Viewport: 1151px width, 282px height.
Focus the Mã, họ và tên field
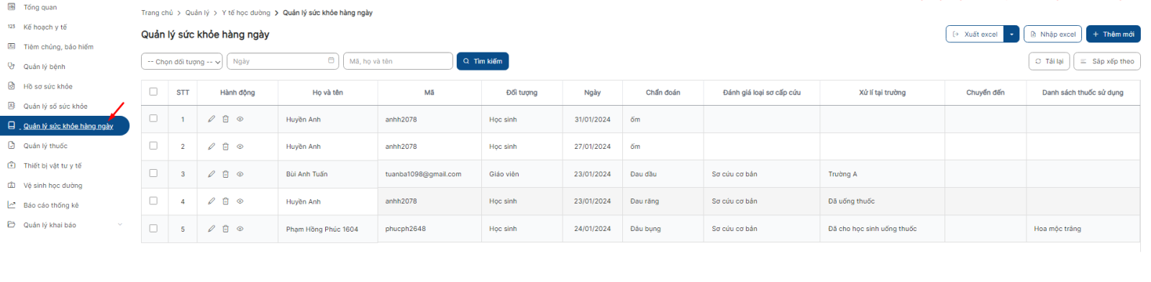point(398,61)
